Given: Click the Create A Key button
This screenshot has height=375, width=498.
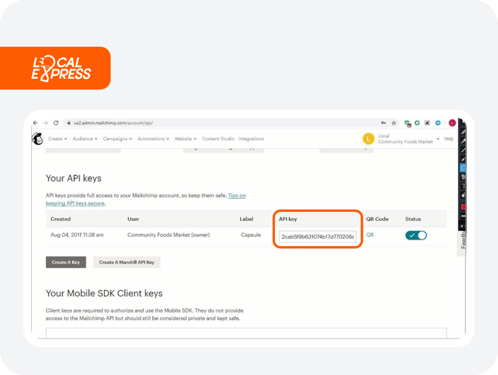Looking at the screenshot, I should point(65,262).
